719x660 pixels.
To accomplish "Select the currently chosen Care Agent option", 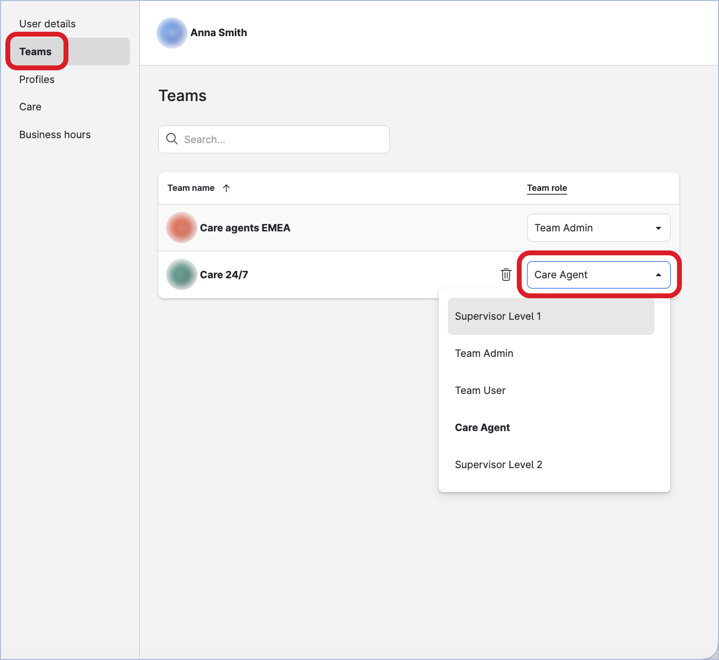I will pos(482,427).
